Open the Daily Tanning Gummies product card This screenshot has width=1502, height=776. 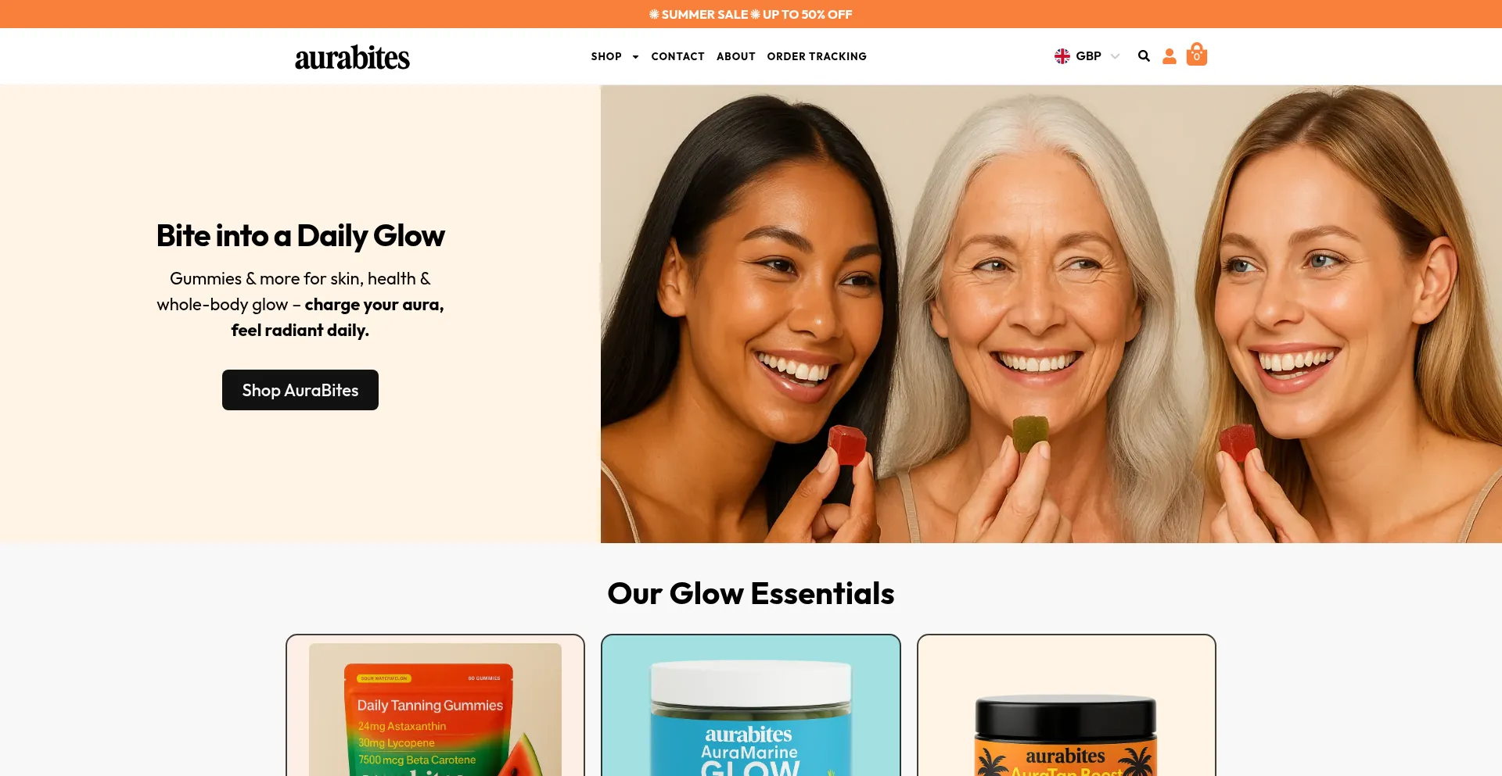pos(435,706)
